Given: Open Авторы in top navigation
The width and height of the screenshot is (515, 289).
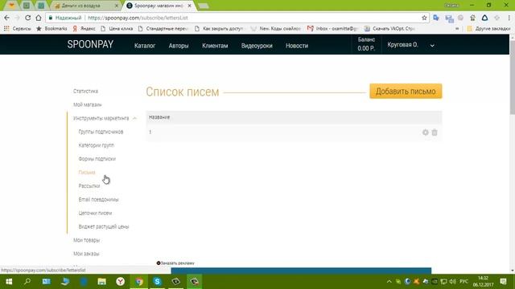Looking at the screenshot, I should point(179,46).
